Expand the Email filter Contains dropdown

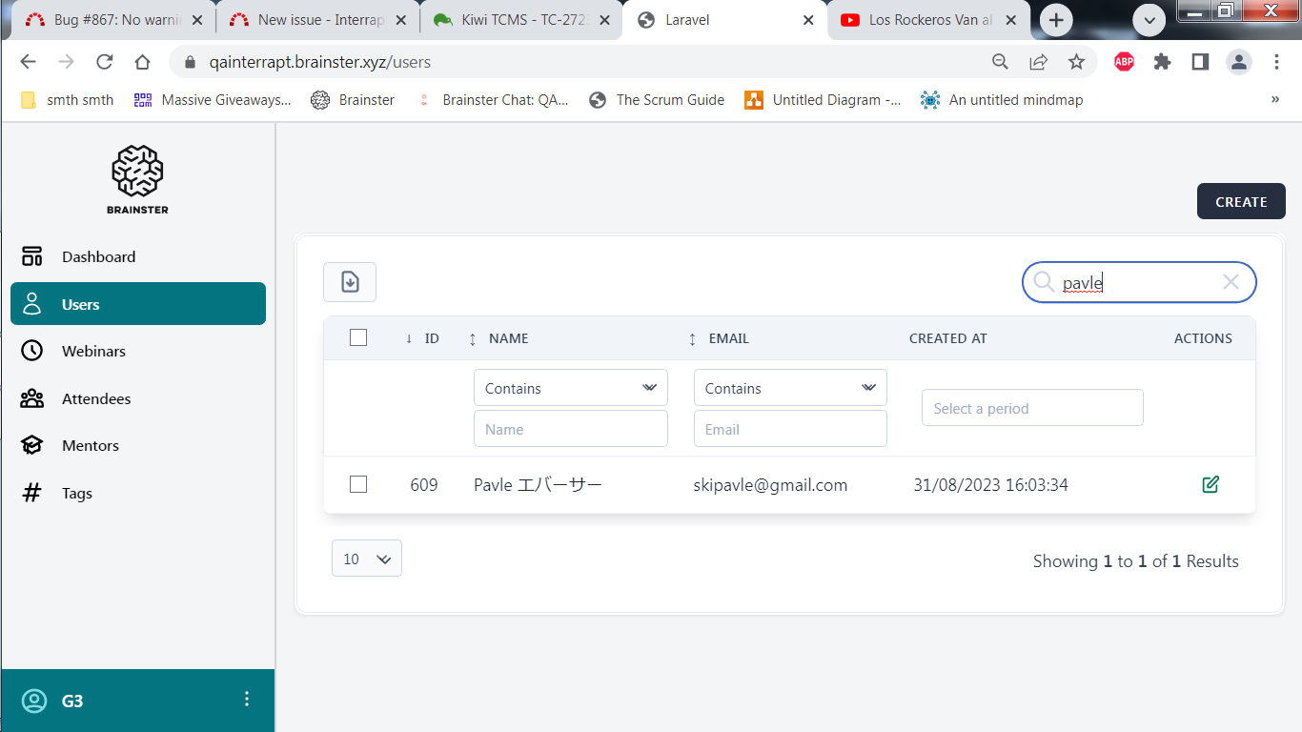click(x=790, y=388)
